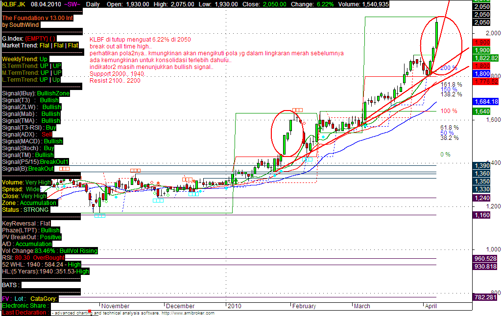Click the 1,776.52 red price label
This screenshot has height=316, width=502.
(x=486, y=82)
